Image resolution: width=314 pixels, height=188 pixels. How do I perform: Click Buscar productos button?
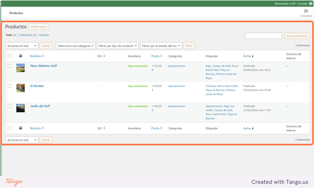click(x=297, y=36)
